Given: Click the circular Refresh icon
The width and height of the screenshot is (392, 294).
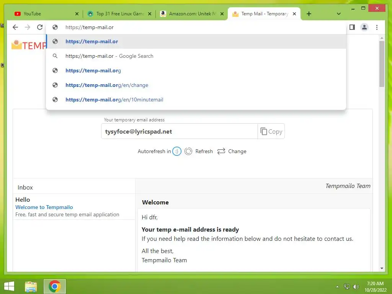Looking at the screenshot, I should (x=188, y=151).
